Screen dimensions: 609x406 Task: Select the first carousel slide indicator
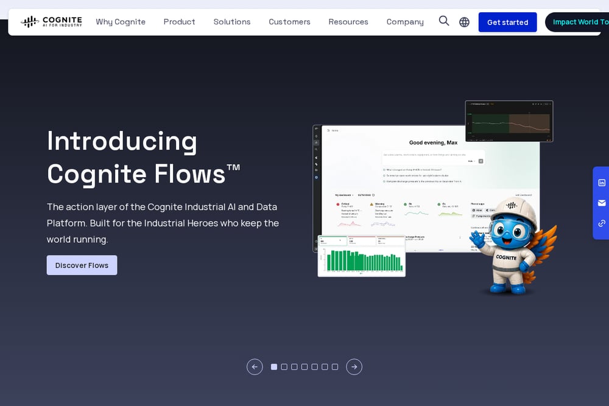(x=274, y=367)
